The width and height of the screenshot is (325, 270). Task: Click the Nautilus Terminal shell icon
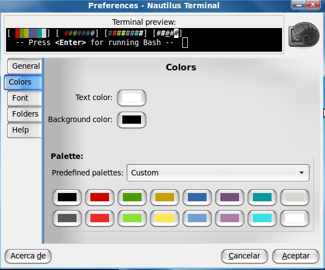(x=304, y=35)
